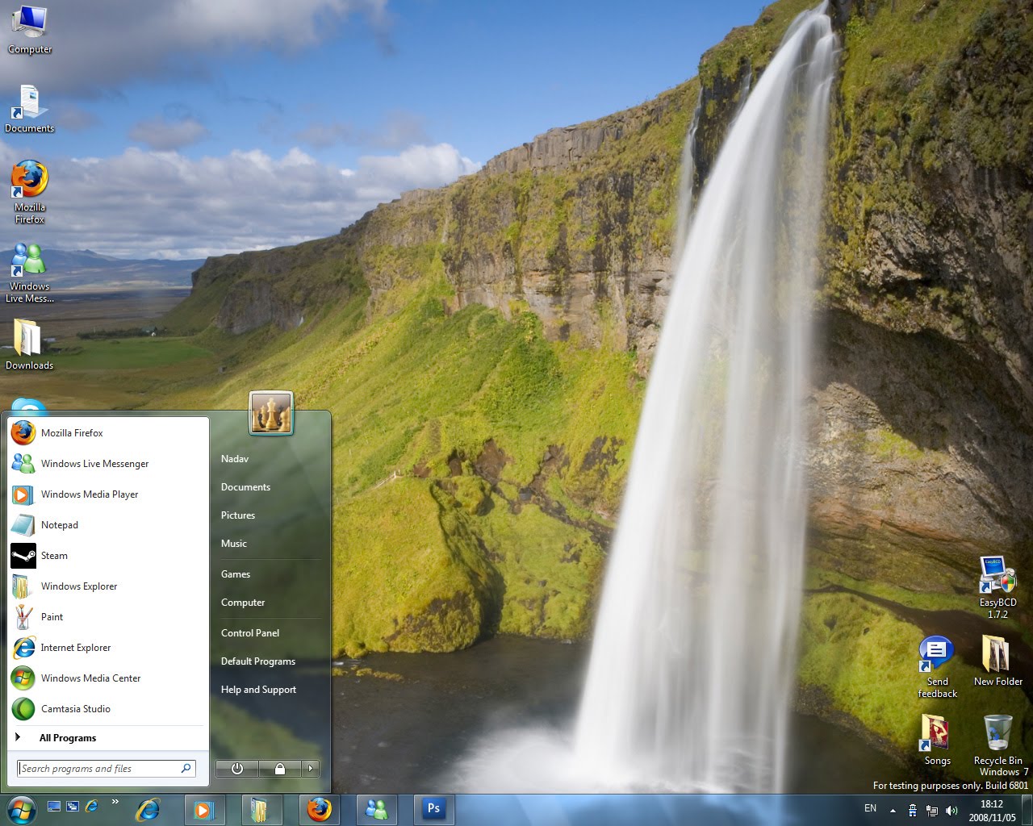Viewport: 1033px width, 826px height.
Task: Open Windows Media Player from the taskbar
Action: (x=204, y=809)
